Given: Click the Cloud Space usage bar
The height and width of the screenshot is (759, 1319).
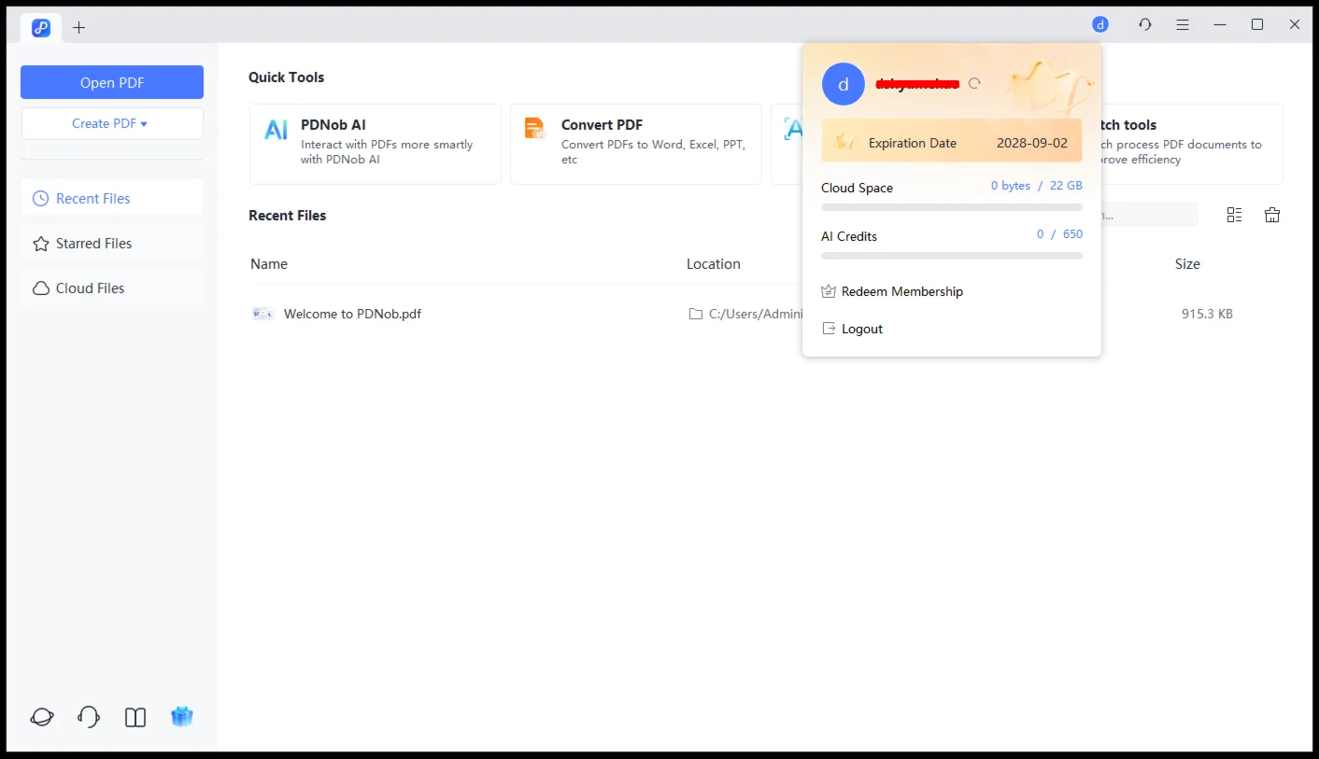Looking at the screenshot, I should click(952, 207).
